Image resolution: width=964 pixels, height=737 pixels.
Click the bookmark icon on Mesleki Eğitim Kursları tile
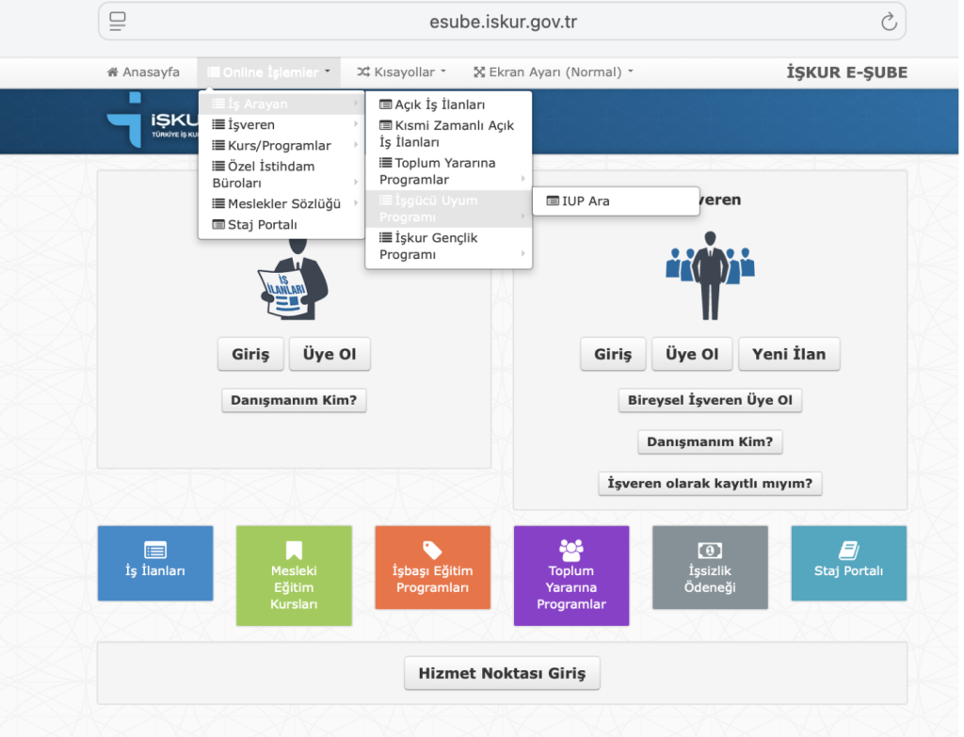pos(294,550)
